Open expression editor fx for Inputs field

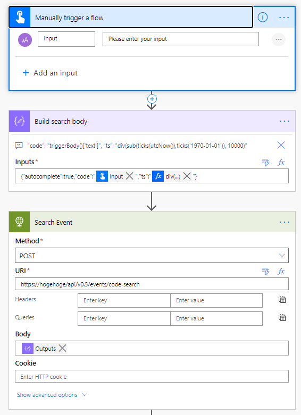(281, 162)
